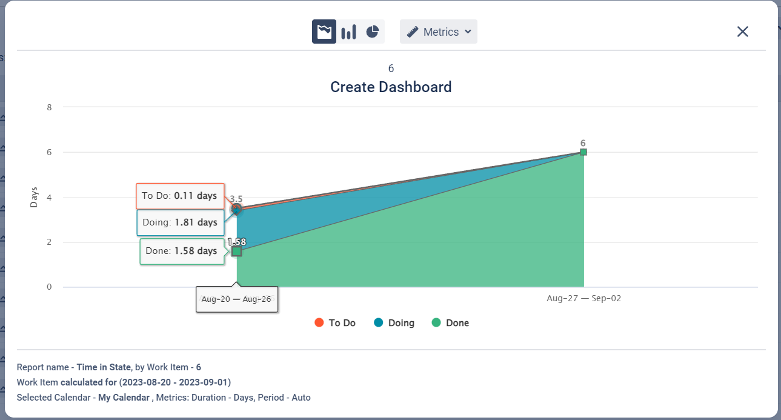Viewport: 781px width, 420px height.
Task: Click the ruler icon beside Metrics
Action: 413,32
